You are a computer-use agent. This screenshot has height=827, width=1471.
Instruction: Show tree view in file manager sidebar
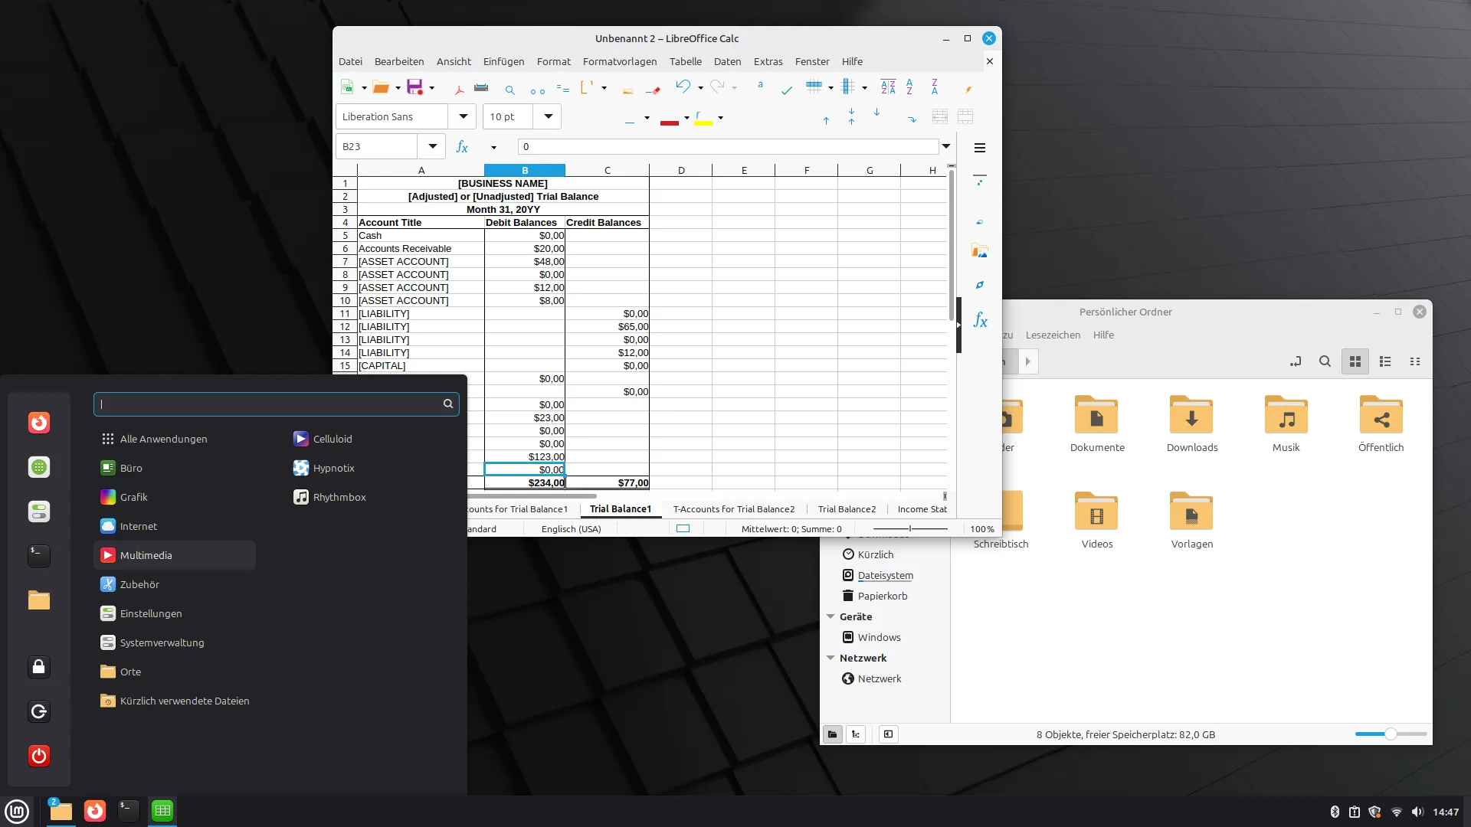click(x=856, y=734)
